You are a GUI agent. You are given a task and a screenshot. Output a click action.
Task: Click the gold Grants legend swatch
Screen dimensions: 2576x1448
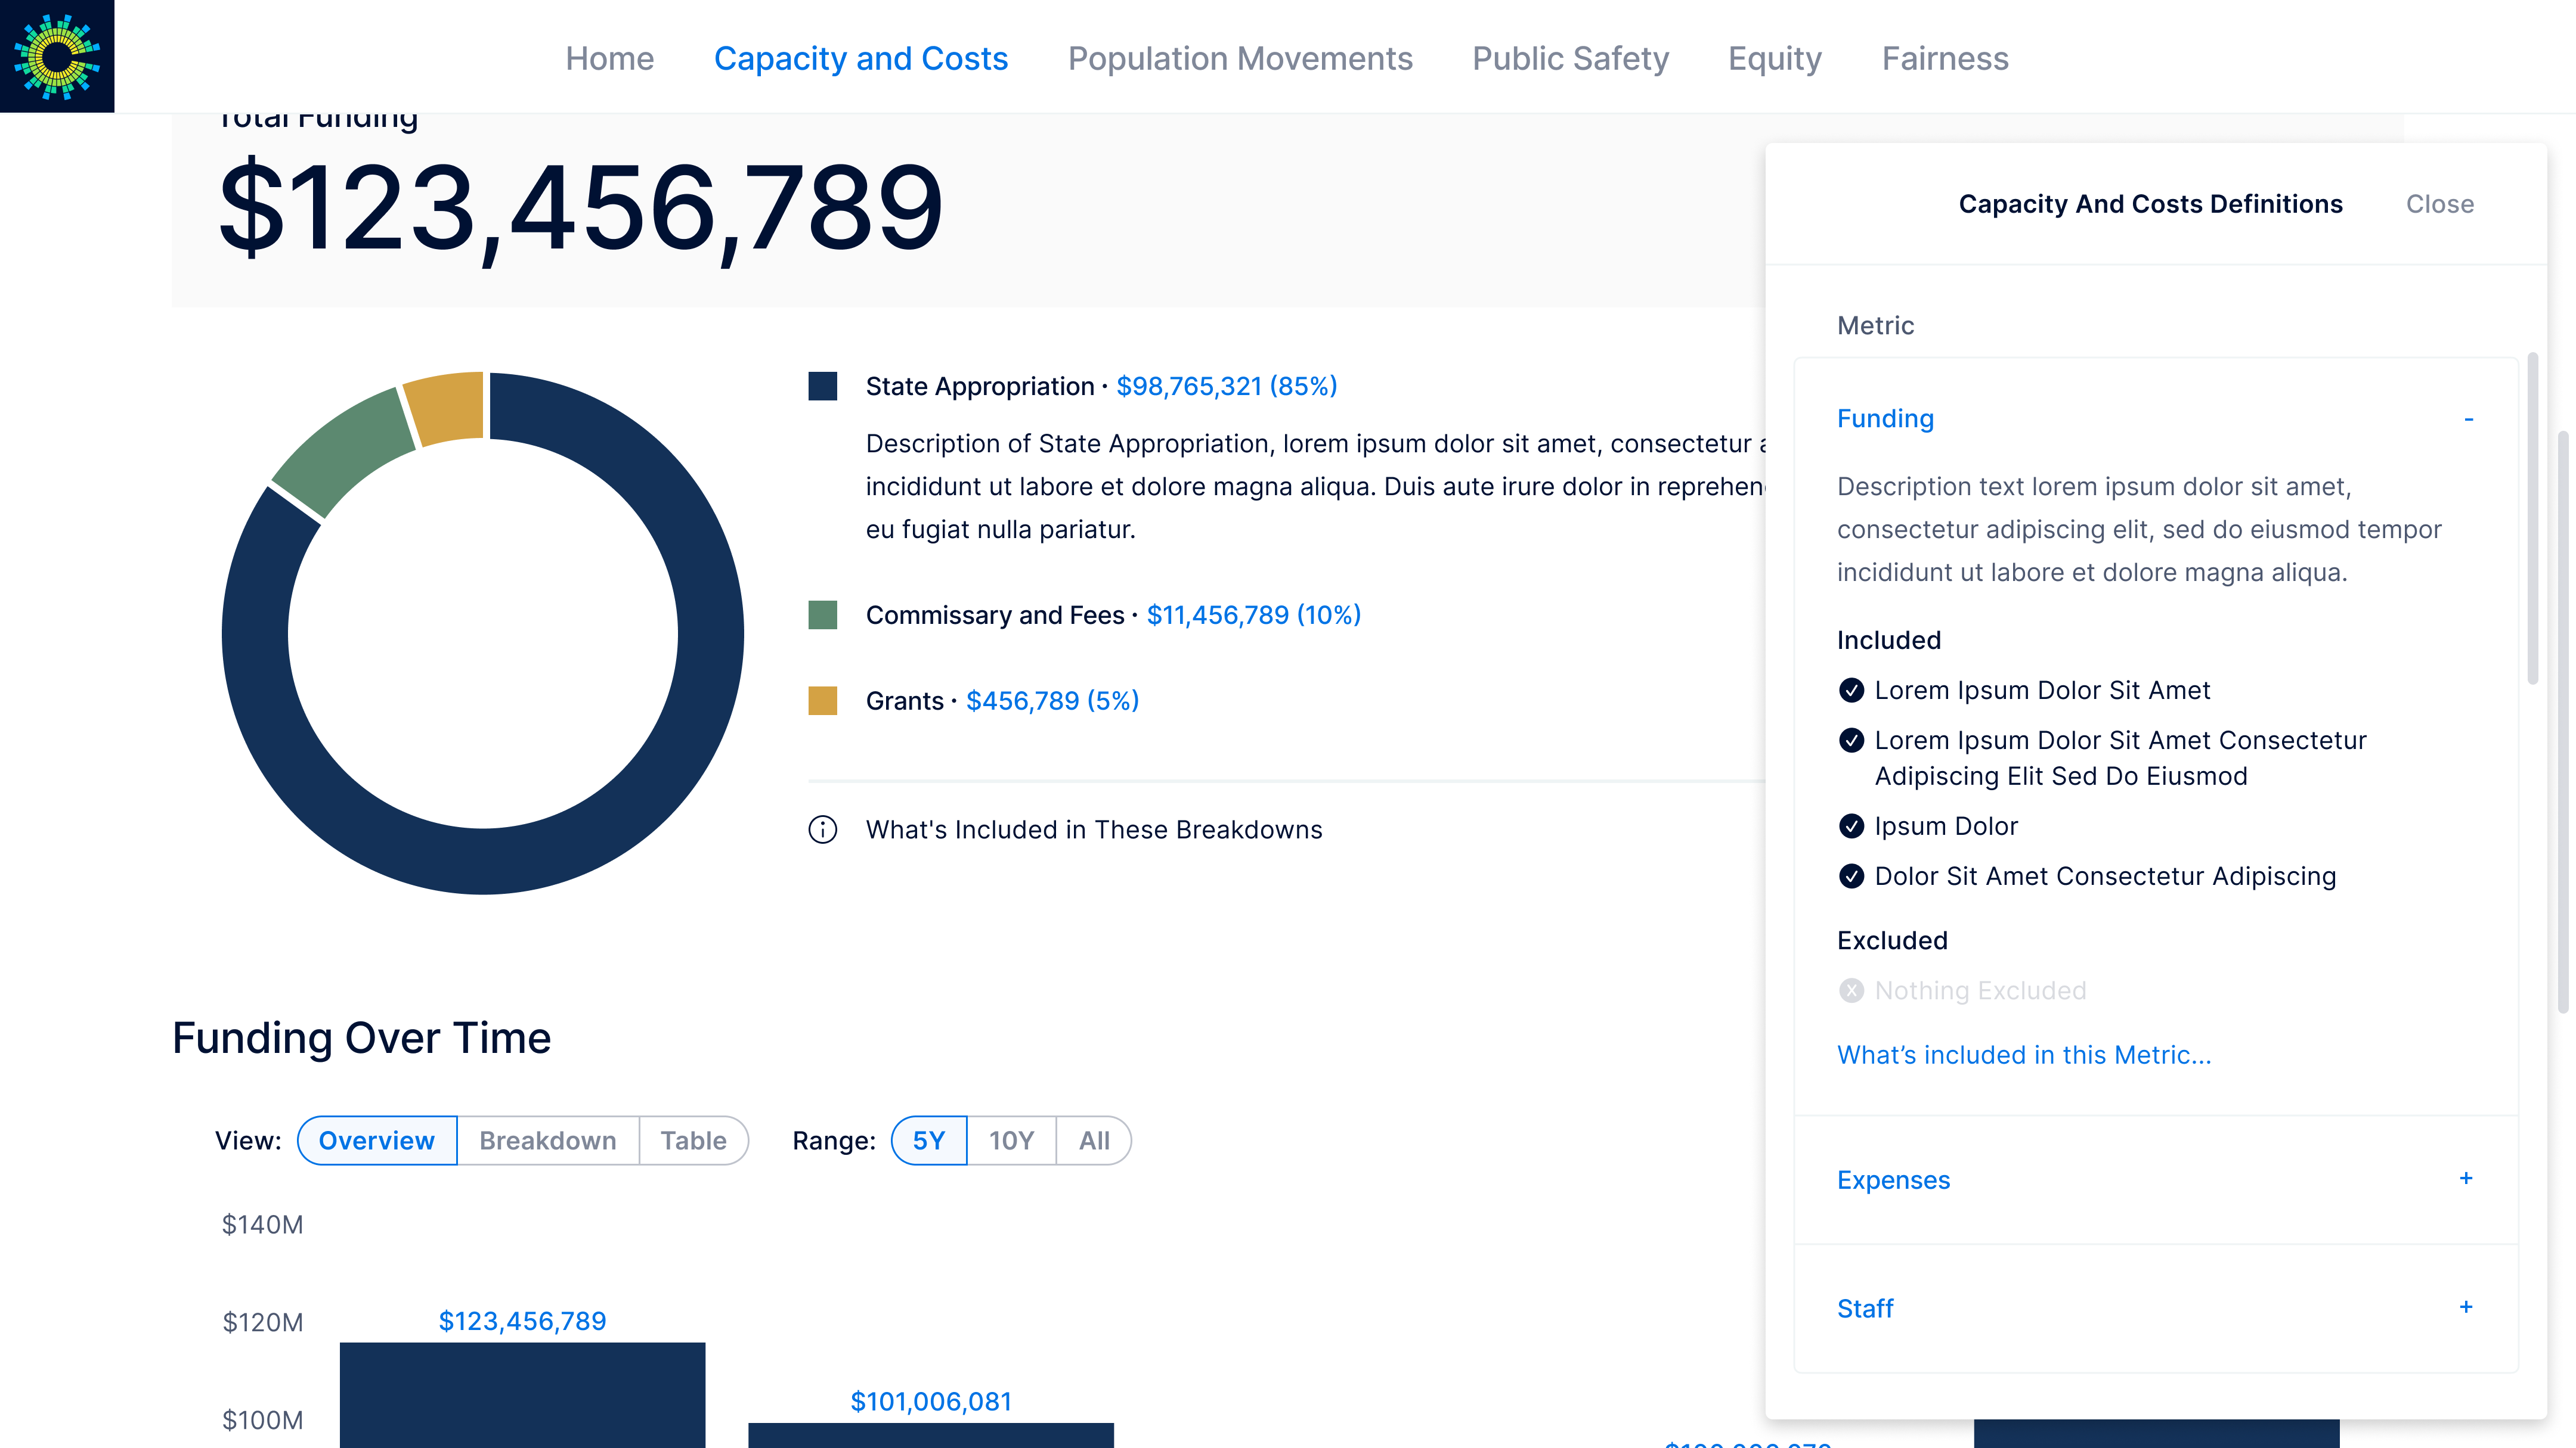pos(822,701)
